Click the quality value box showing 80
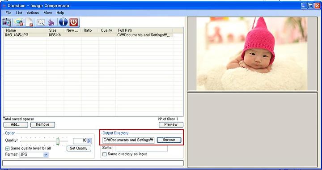Viewport: 322px width, 170px height. pos(80,140)
